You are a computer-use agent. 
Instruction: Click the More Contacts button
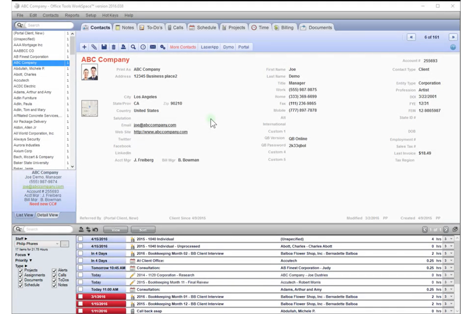coord(183,47)
